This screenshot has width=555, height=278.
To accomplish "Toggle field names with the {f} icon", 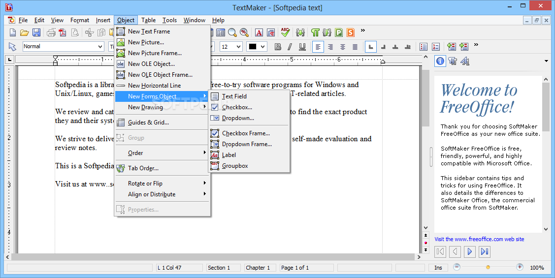I will pyautogui.click(x=327, y=33).
